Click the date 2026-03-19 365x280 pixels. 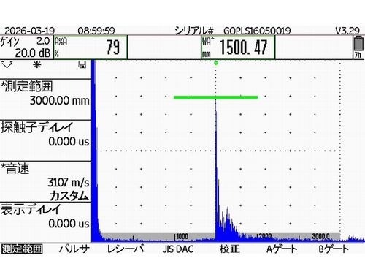[30, 31]
